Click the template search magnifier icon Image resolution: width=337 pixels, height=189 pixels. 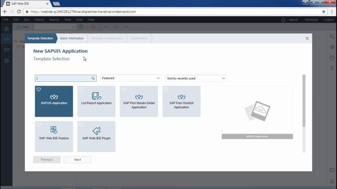click(x=93, y=78)
